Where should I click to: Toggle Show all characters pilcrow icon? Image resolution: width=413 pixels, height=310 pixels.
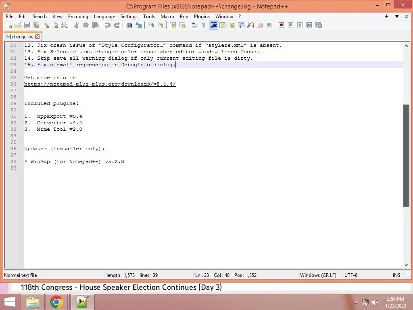(x=204, y=25)
